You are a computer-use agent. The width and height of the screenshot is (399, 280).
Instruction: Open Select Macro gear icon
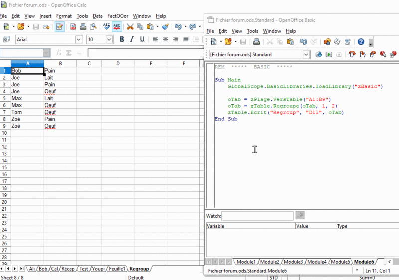[x=337, y=42]
